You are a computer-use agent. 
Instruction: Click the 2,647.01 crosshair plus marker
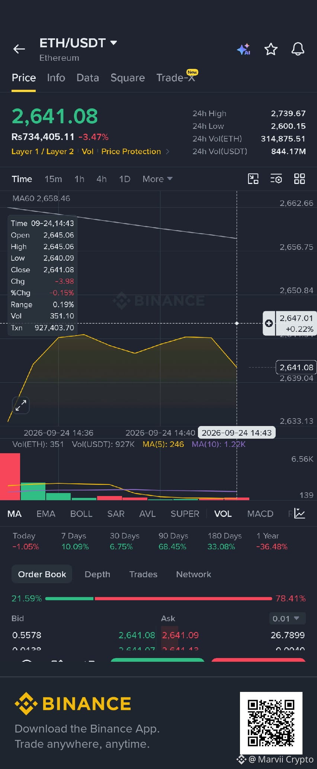[x=269, y=323]
